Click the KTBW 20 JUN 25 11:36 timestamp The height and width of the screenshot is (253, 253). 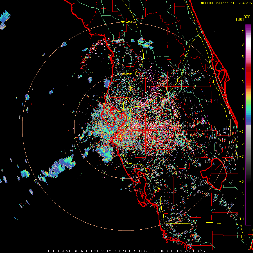(x=179, y=251)
